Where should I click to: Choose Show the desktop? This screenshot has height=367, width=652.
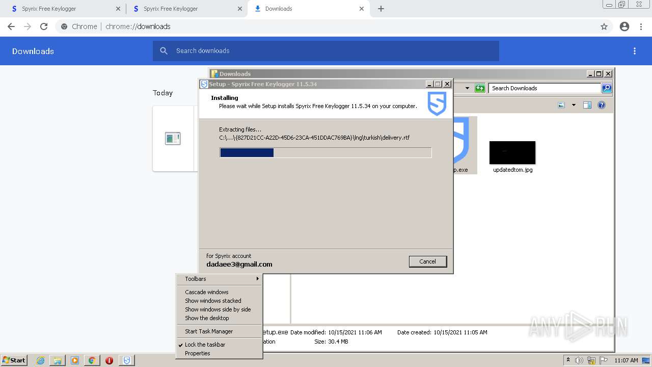tap(219, 318)
